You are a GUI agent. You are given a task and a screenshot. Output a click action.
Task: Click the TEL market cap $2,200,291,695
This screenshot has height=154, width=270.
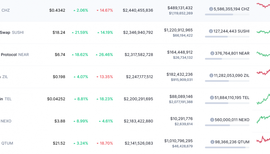pyautogui.click(x=138, y=99)
